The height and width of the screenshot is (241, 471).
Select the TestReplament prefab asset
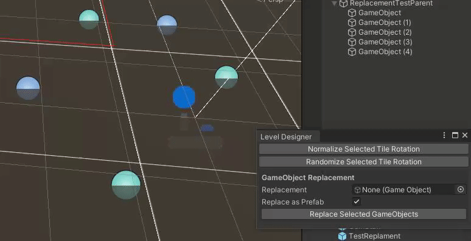[374, 236]
